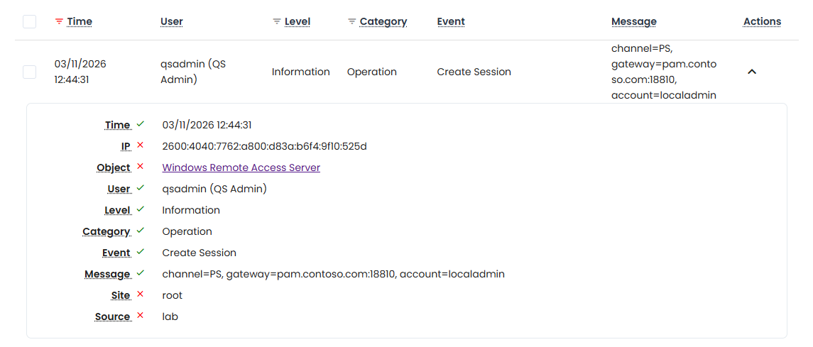Click the Message column header
Screen dimensions: 813x347
(633, 21)
